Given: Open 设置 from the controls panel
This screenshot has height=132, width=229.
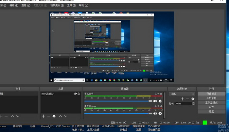Looking at the screenshot, I should click(x=211, y=107).
